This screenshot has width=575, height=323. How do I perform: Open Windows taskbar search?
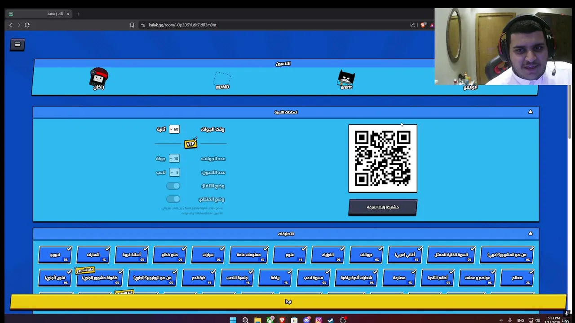[x=245, y=320]
